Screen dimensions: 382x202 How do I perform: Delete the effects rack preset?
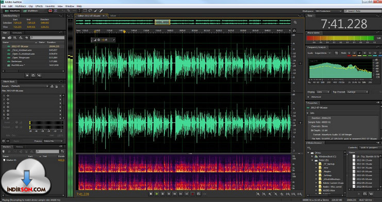tap(57, 86)
